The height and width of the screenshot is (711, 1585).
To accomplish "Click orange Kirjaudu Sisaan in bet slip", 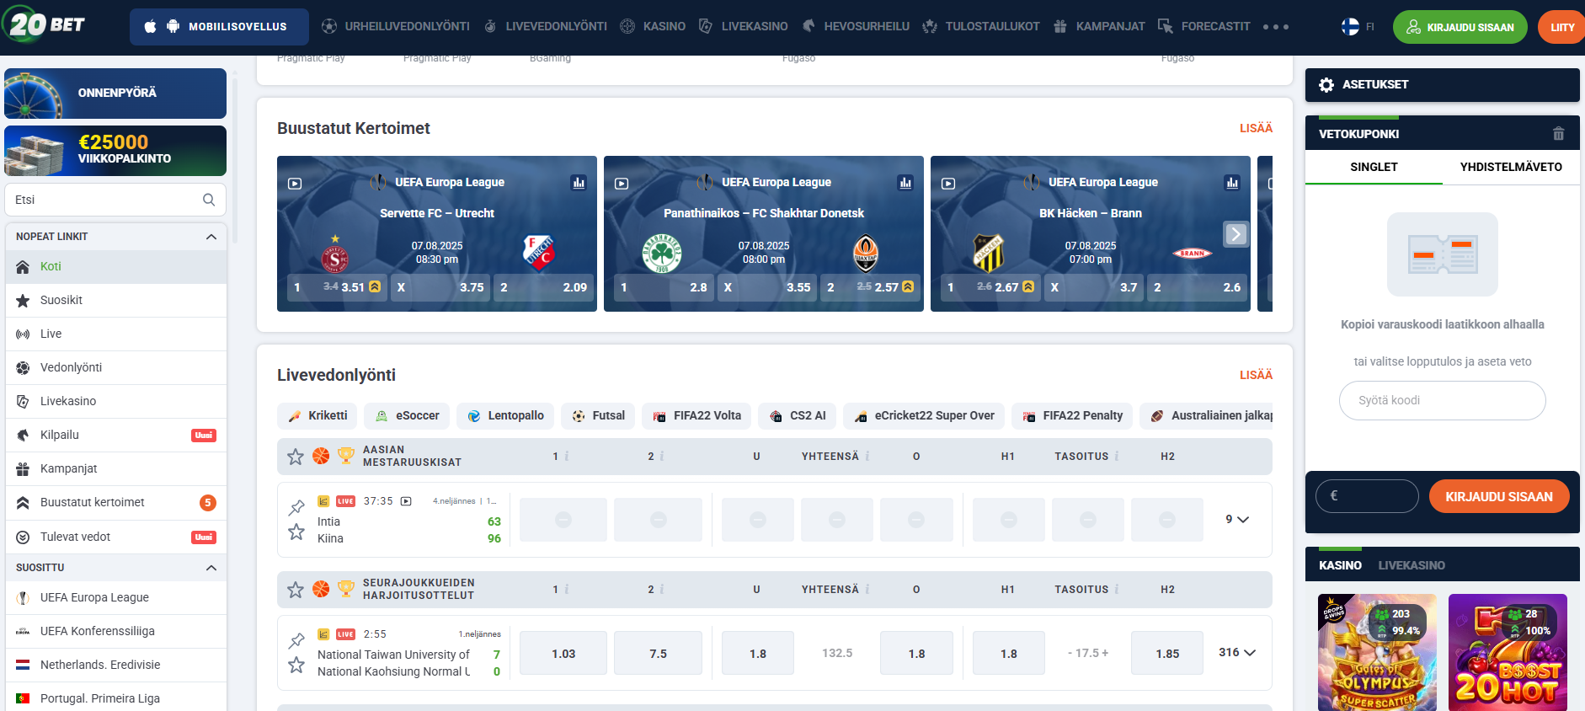I will (x=1499, y=497).
